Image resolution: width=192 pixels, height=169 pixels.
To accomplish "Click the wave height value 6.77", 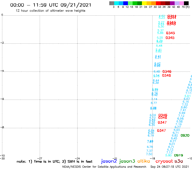I will click(x=154, y=103).
